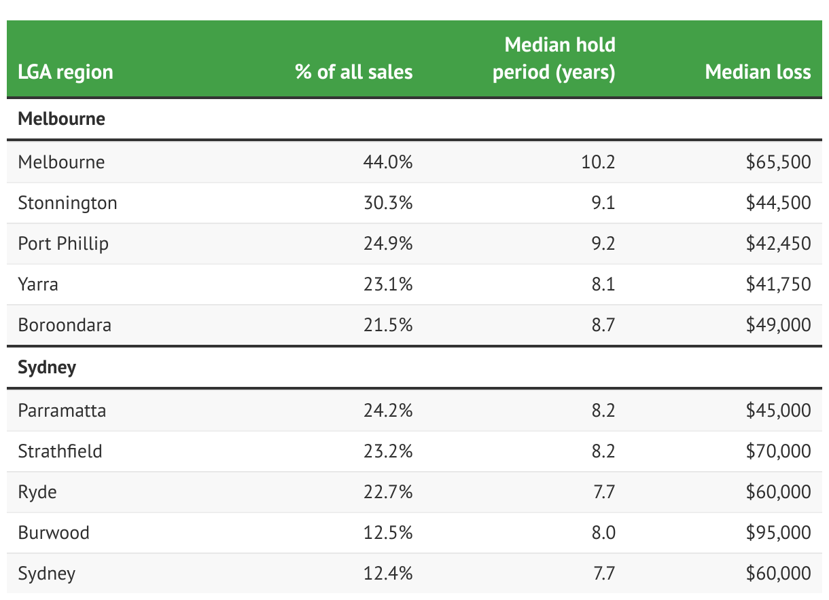The height and width of the screenshot is (600, 829).
Task: Select the $41,750 median loss cell
Action: [x=778, y=284]
